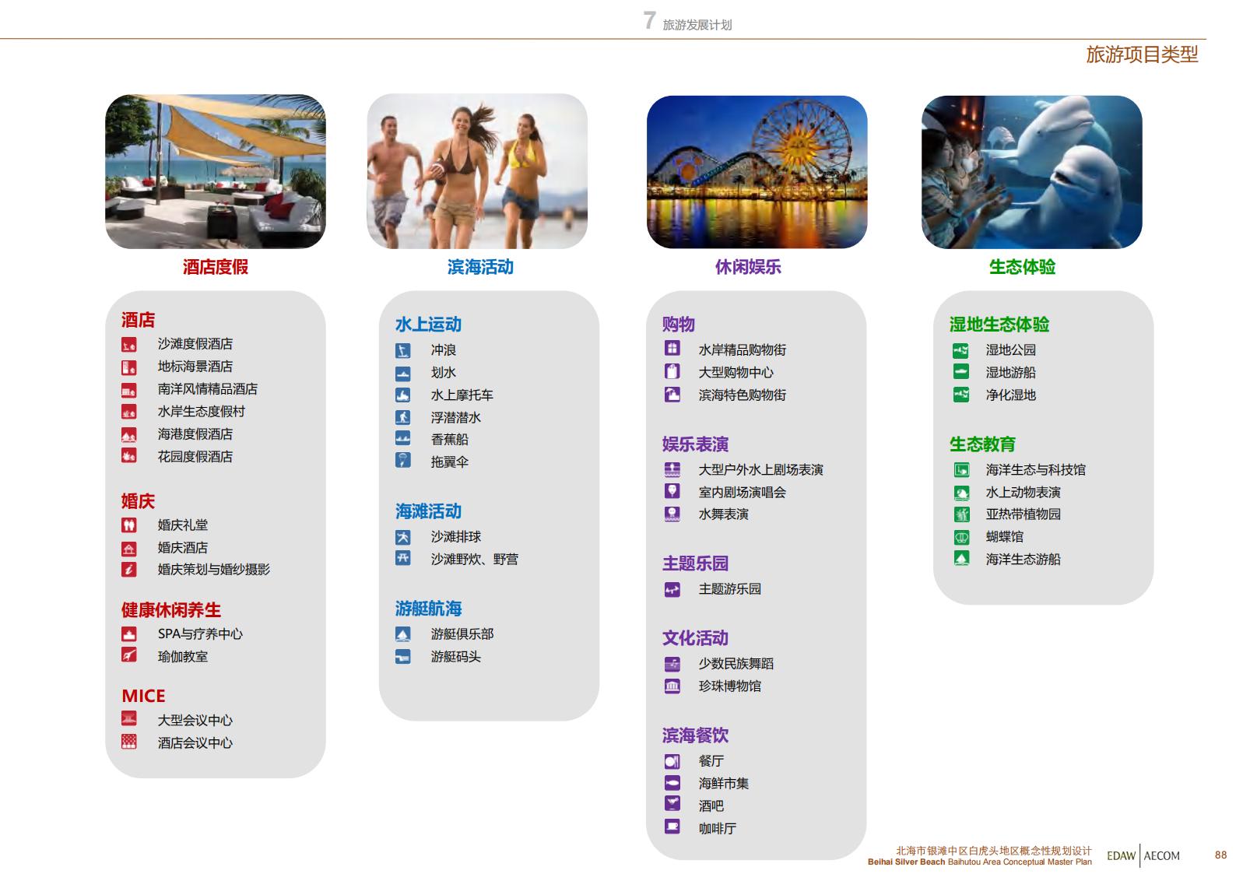Screen dimensions: 1236x874
Task: Click the purple icon beside 水岸精品购物街
Action: pyautogui.click(x=672, y=348)
